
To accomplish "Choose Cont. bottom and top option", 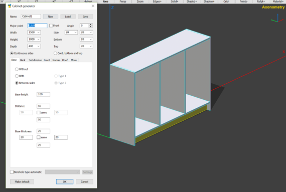I will pyautogui.click(x=55, y=53).
